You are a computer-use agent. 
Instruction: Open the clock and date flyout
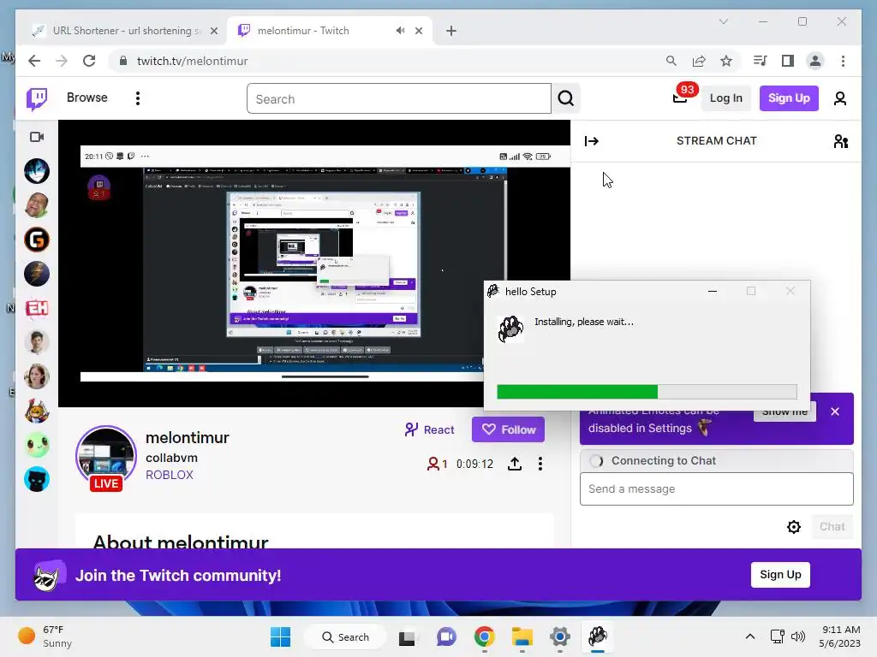click(x=839, y=636)
